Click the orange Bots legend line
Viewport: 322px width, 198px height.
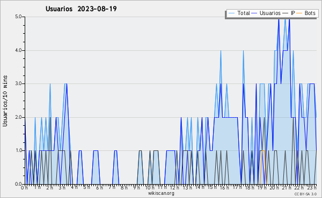pos(299,13)
